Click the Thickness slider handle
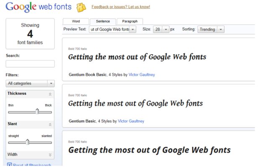The image size is (259, 167). (x=37, y=111)
